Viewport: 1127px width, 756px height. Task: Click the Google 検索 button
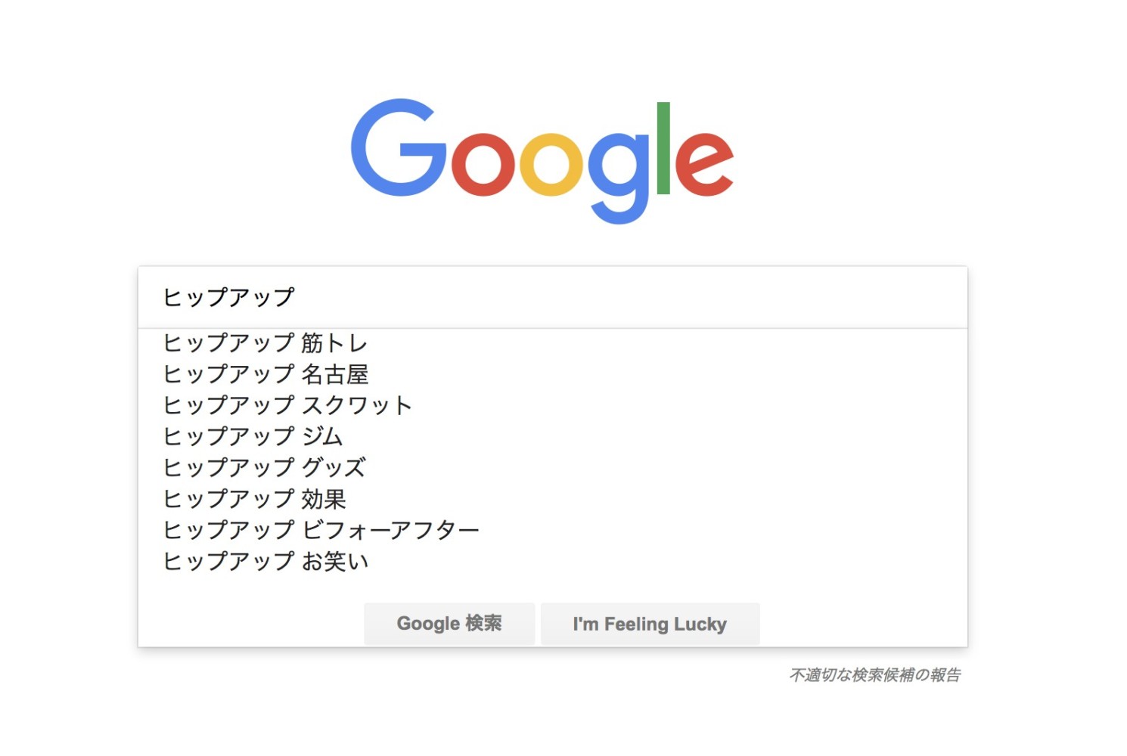click(449, 624)
